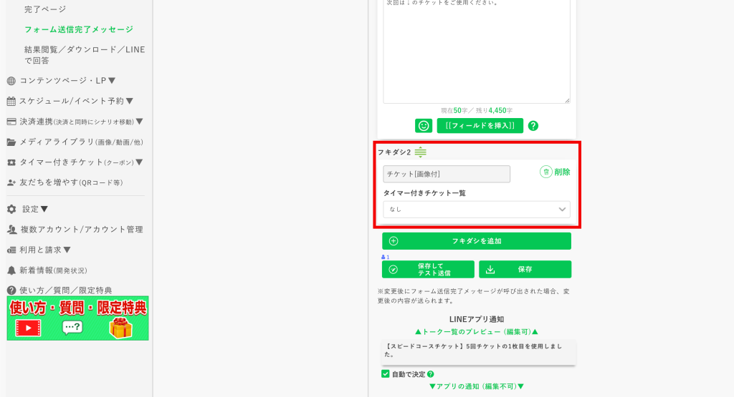
Task: Expand スケジュール/イベント予約 menu
Action: pyautogui.click(x=130, y=101)
